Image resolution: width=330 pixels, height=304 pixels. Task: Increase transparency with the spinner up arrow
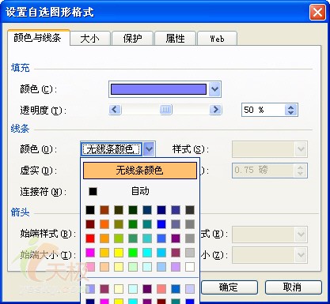[x=290, y=107]
